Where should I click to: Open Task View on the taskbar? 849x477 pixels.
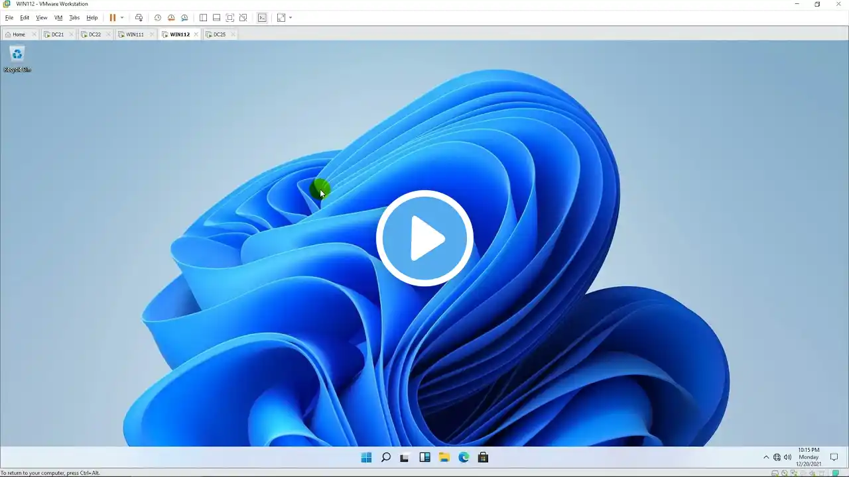(x=405, y=457)
